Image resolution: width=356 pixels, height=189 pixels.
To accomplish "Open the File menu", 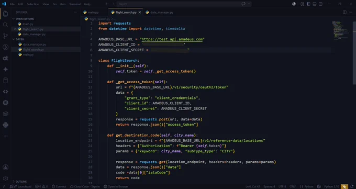I will [12, 4].
